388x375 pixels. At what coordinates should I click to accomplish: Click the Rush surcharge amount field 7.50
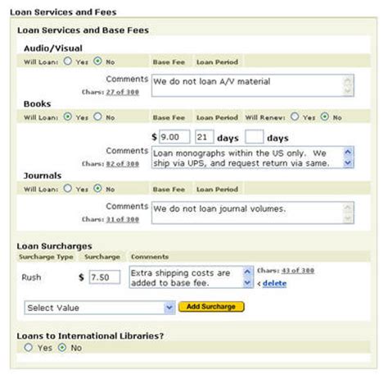click(x=105, y=277)
